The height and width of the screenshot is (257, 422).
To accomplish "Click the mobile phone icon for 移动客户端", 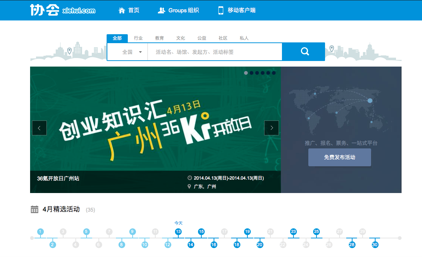I will point(221,10).
